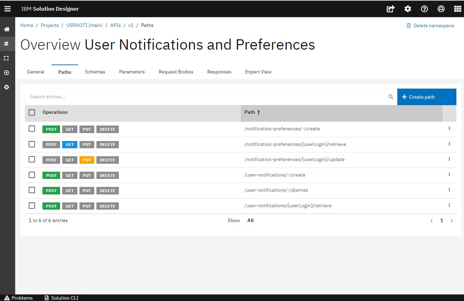
Task: Open the user profile icon
Action: pos(441,9)
